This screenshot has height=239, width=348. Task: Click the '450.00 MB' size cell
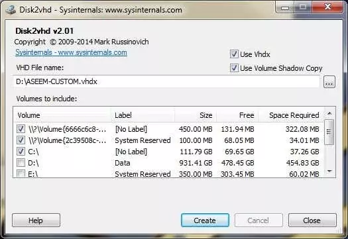(x=196, y=129)
